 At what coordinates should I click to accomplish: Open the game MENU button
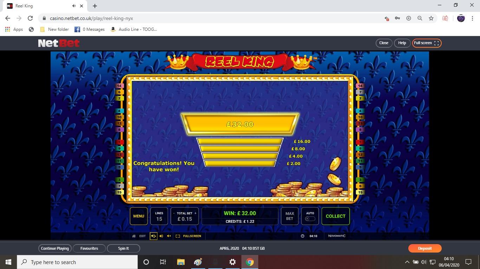click(x=138, y=216)
